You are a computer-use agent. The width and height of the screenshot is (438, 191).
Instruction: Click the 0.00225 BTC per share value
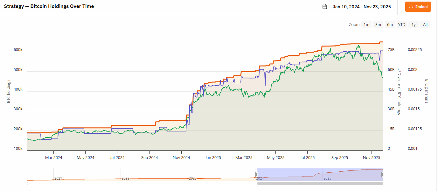[x=415, y=50]
